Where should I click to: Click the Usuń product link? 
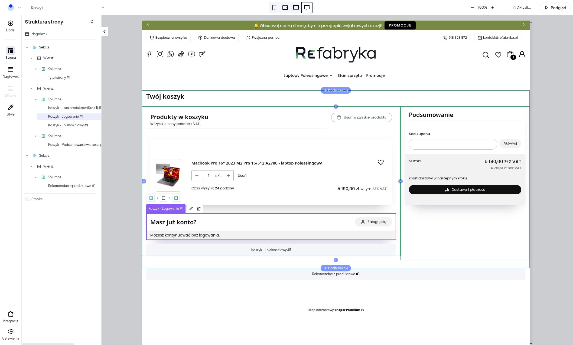point(242,176)
